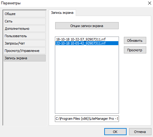
Task: Open Просмотр/Управление settings section
Action: point(25,51)
